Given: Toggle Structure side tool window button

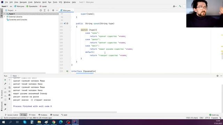Looking at the screenshot, I should pyautogui.click(x=1, y=94).
